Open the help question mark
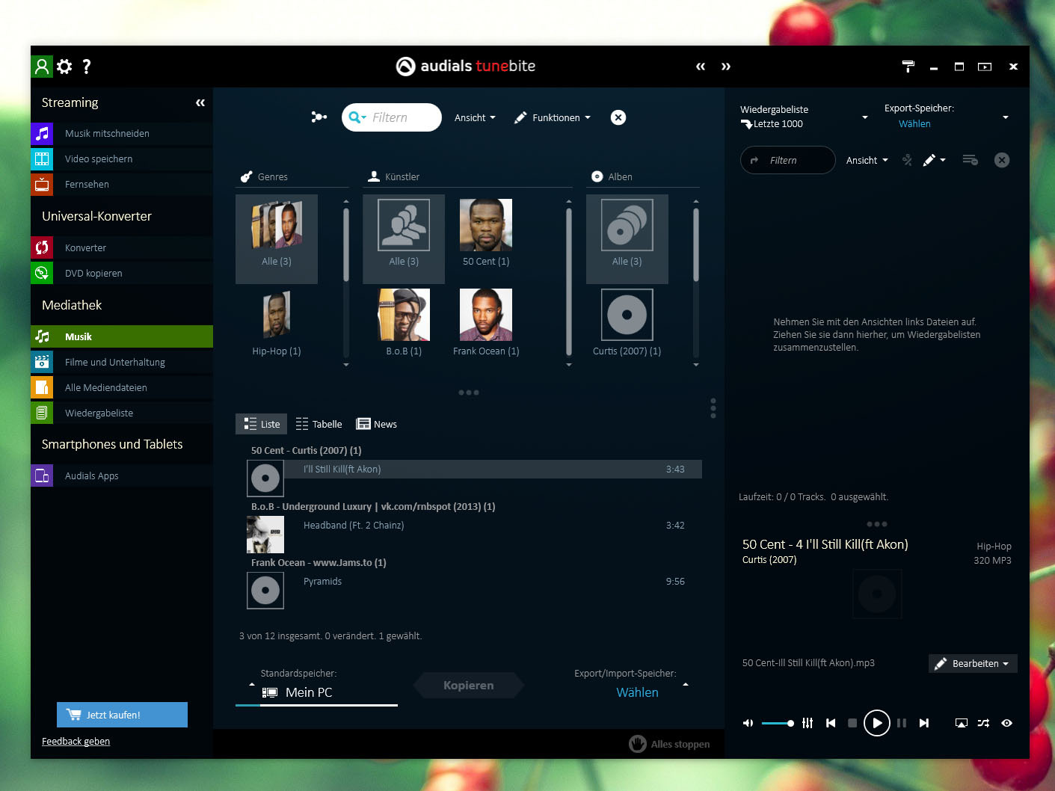 click(x=87, y=67)
